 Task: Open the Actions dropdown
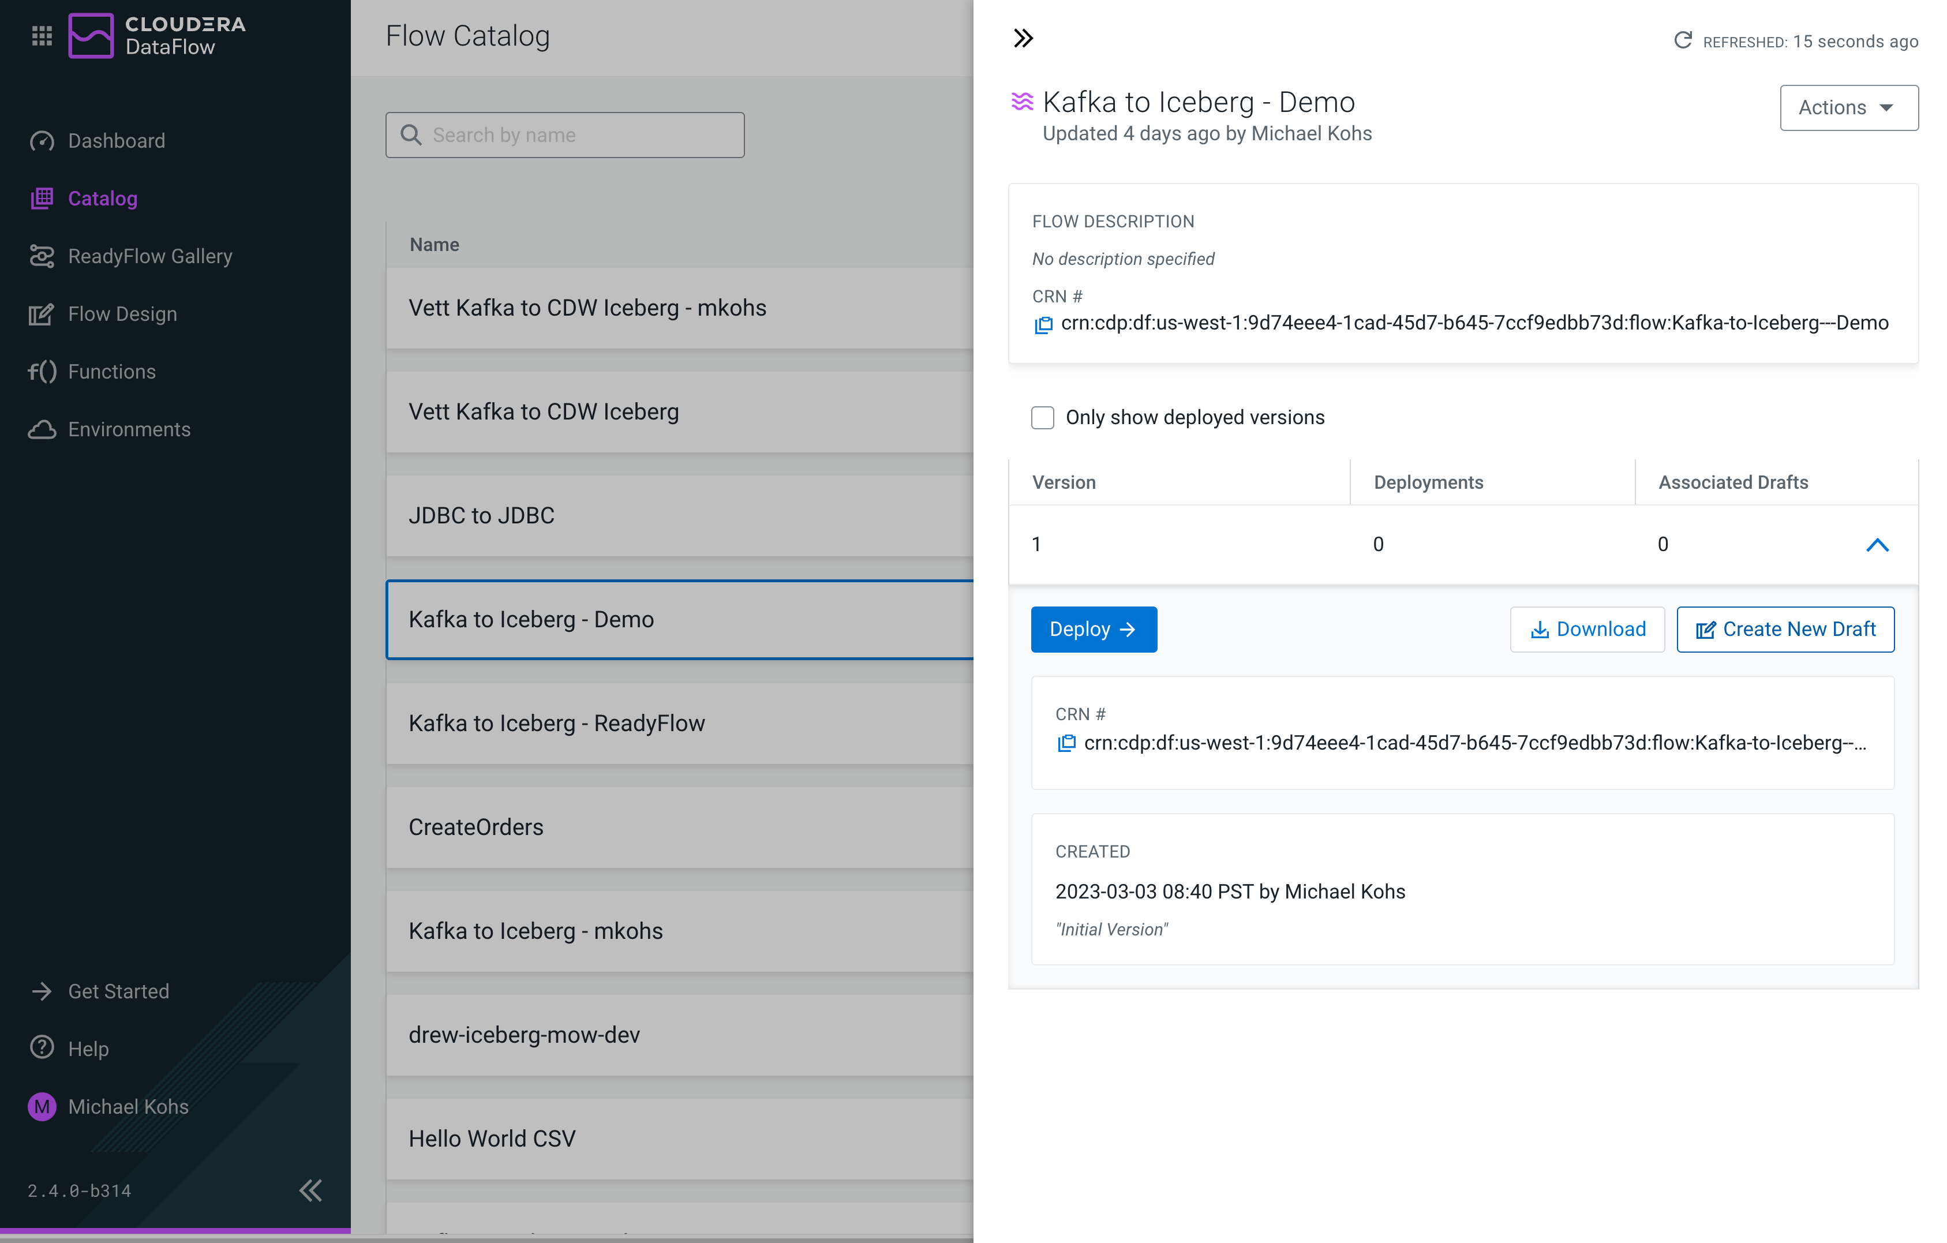[x=1849, y=107]
